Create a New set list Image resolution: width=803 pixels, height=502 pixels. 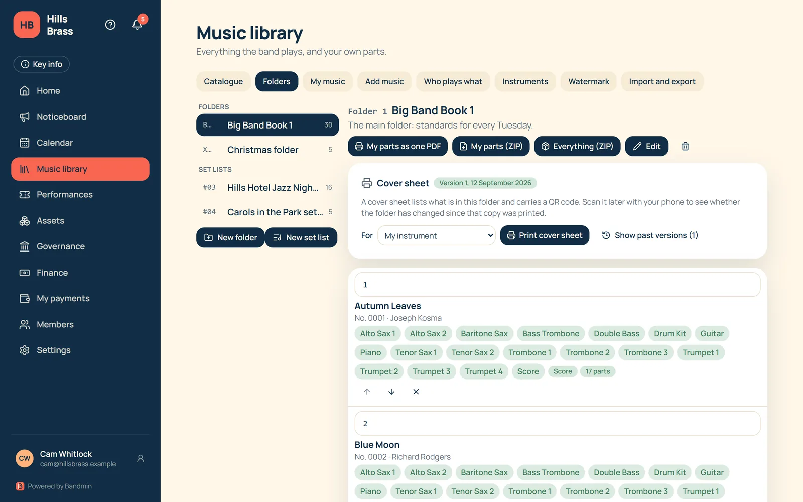click(301, 237)
